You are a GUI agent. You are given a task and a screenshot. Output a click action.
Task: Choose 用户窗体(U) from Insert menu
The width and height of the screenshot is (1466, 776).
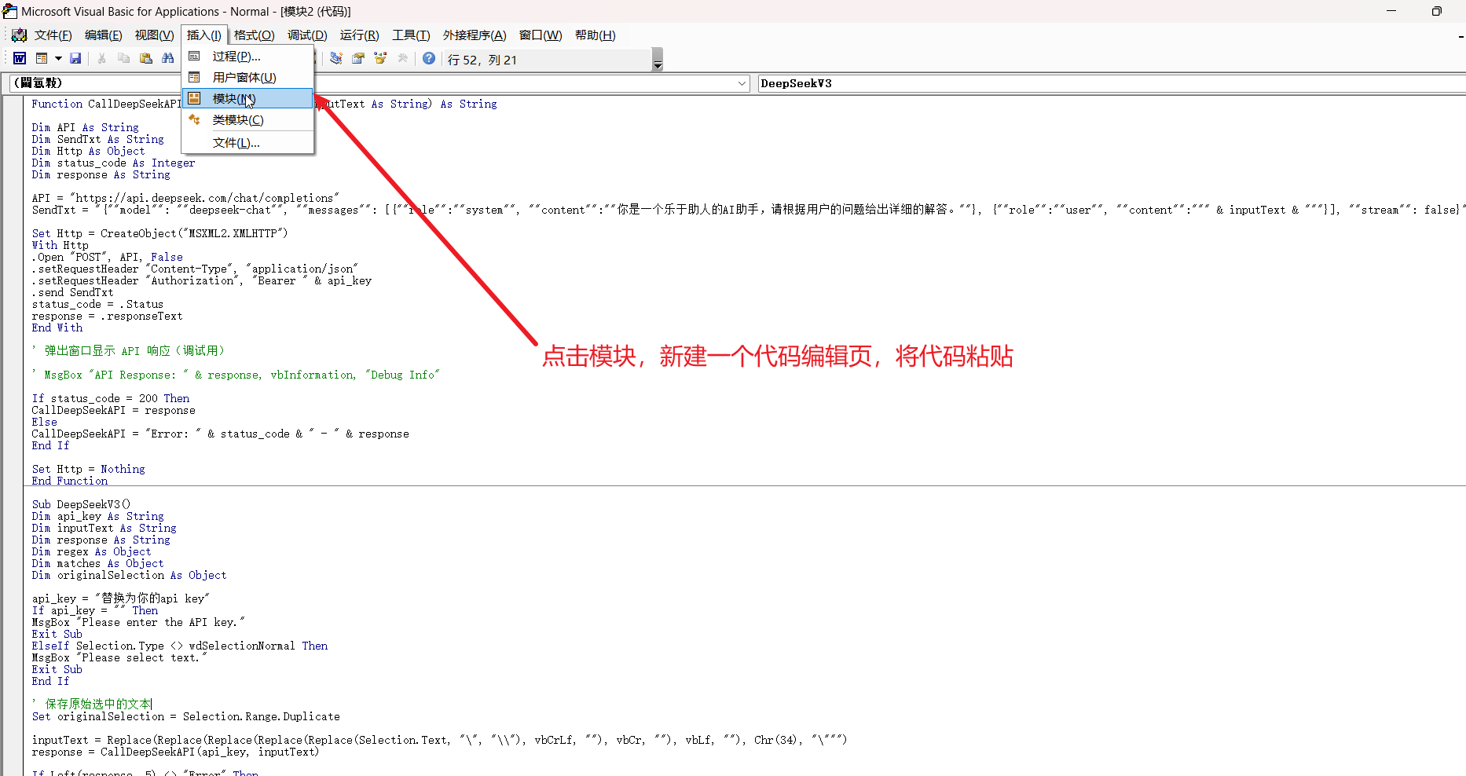[247, 78]
